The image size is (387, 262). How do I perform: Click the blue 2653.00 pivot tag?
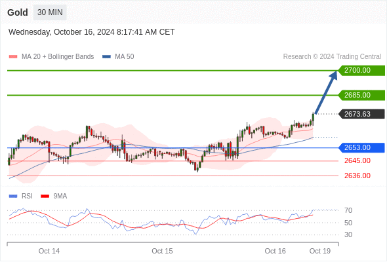[361, 147]
